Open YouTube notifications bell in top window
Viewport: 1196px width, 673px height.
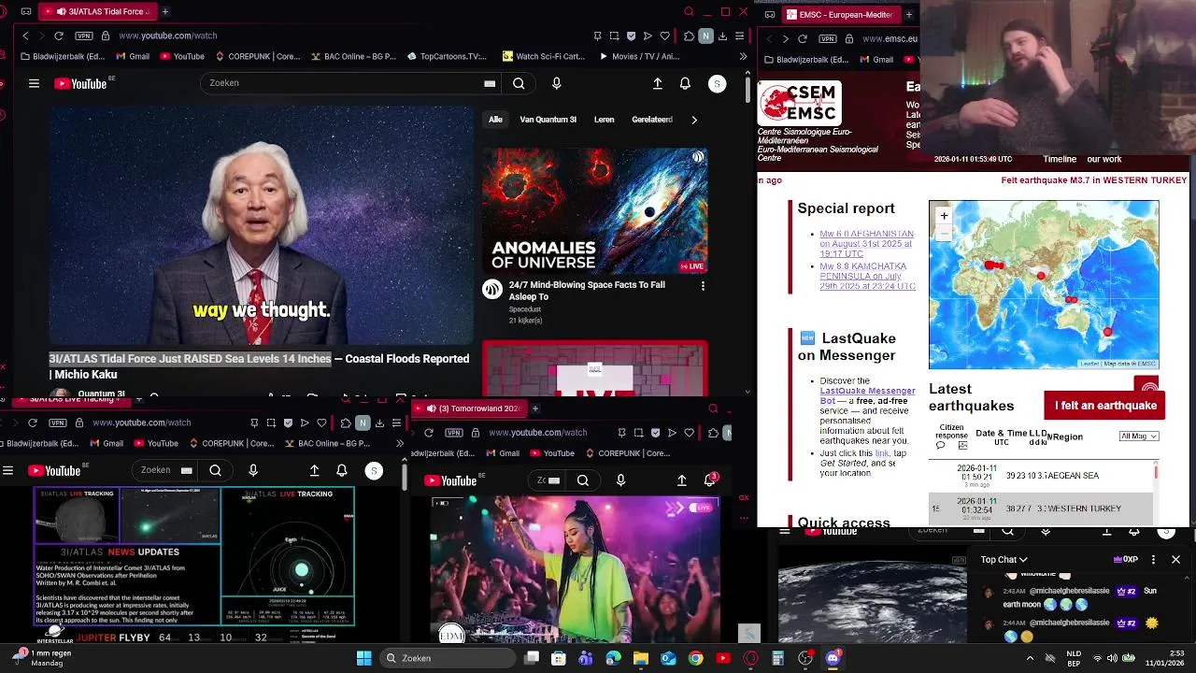tap(685, 83)
